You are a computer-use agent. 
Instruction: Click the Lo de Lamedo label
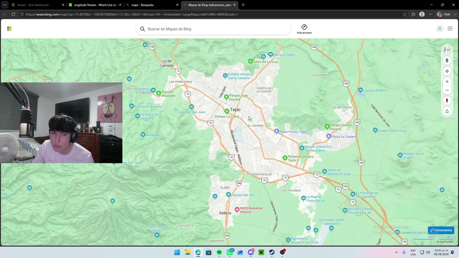click(167, 63)
